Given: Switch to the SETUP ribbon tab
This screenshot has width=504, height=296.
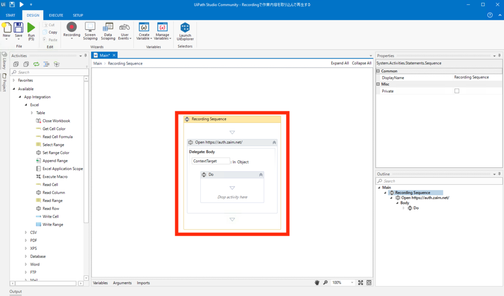Looking at the screenshot, I should pyautogui.click(x=78, y=15).
